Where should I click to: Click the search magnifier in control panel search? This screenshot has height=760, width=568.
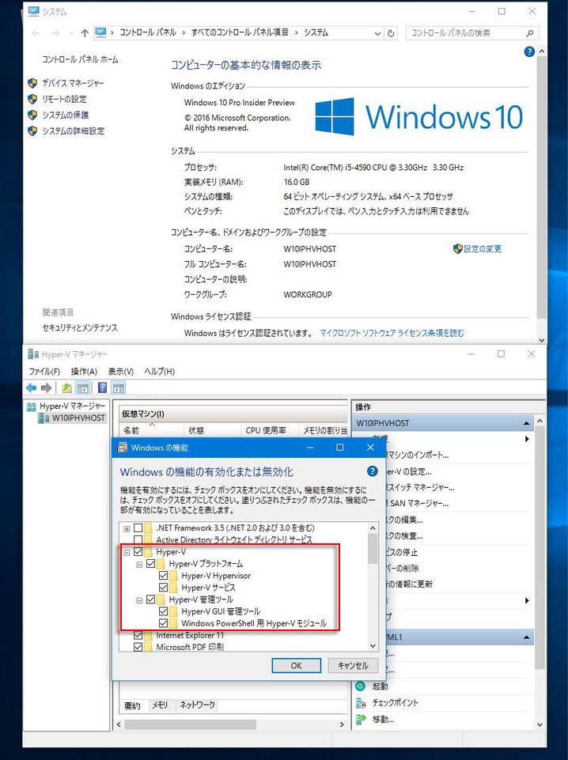click(530, 33)
